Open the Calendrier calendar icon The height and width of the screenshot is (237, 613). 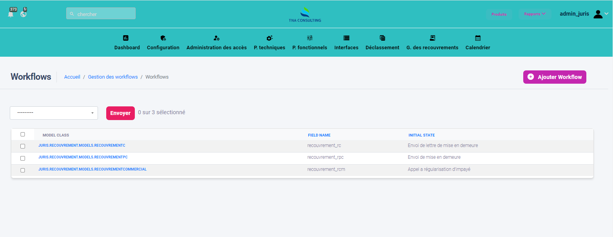[x=478, y=38]
